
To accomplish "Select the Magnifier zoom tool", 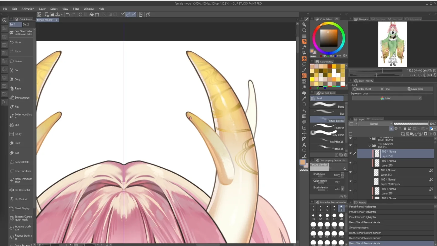I will click(x=304, y=30).
